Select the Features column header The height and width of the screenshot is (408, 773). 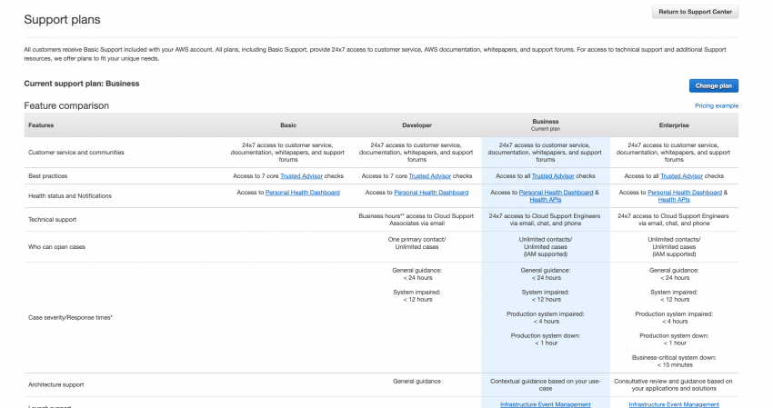41,125
